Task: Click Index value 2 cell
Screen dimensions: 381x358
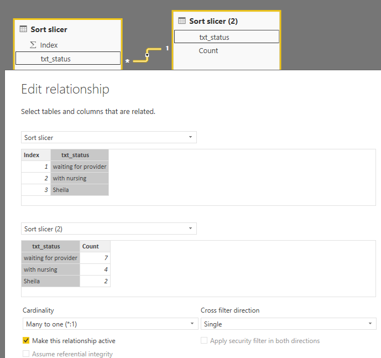Action: tap(36, 178)
